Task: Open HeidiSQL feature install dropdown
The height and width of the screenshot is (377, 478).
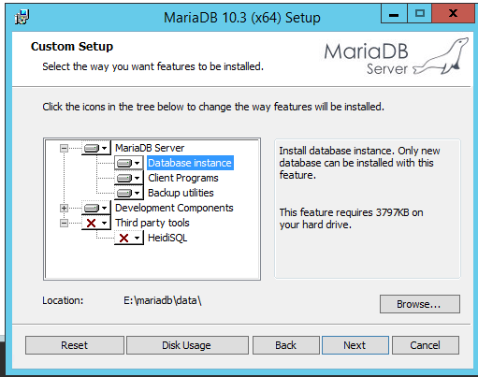Action: [x=129, y=238]
